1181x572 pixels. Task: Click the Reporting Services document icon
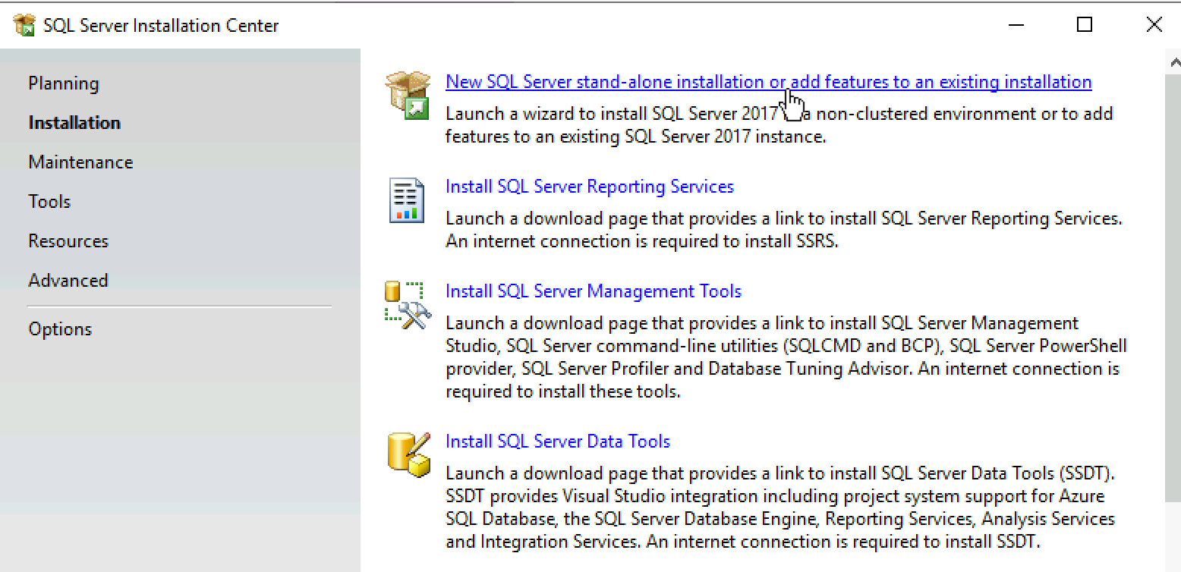407,200
